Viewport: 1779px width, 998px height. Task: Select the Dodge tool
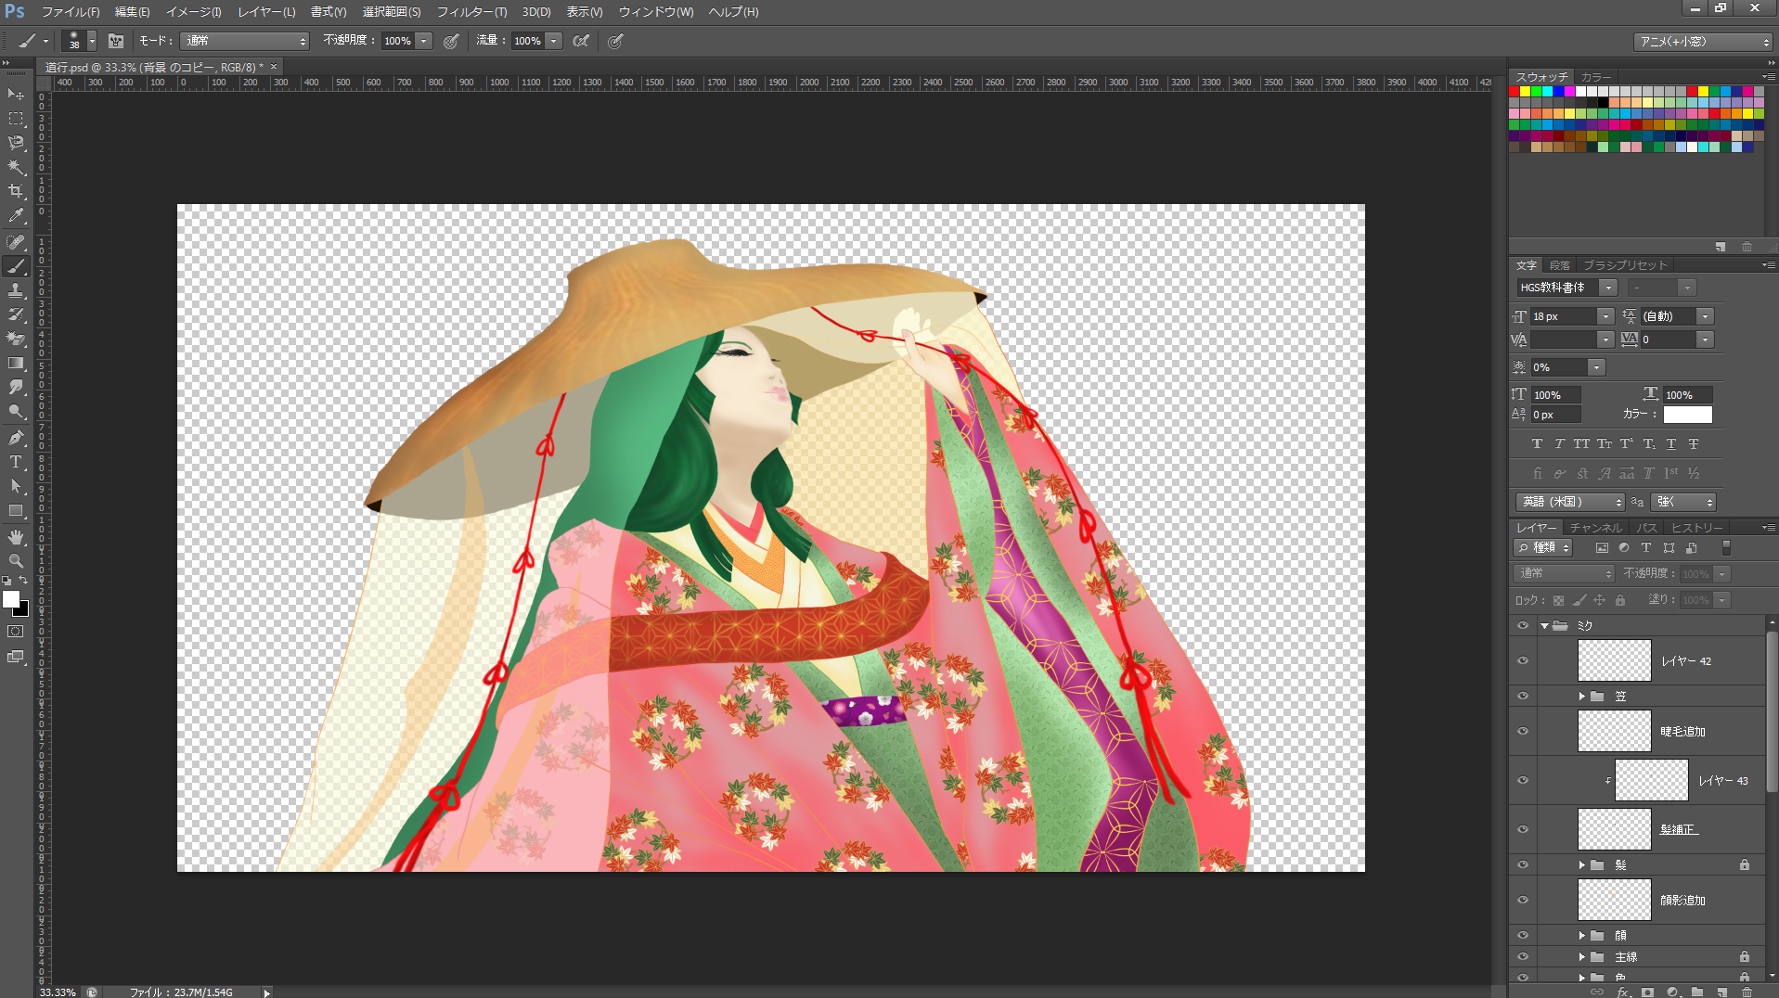pos(16,411)
